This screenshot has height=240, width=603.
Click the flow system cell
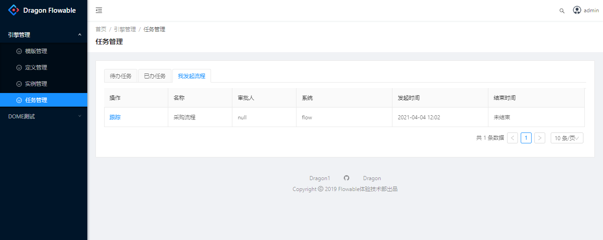pos(344,117)
